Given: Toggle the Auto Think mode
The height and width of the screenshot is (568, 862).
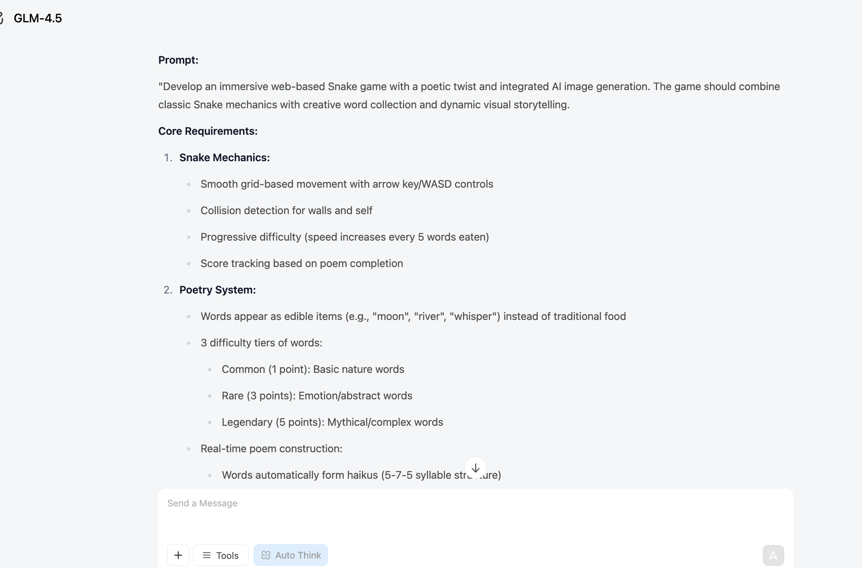Looking at the screenshot, I should point(291,555).
